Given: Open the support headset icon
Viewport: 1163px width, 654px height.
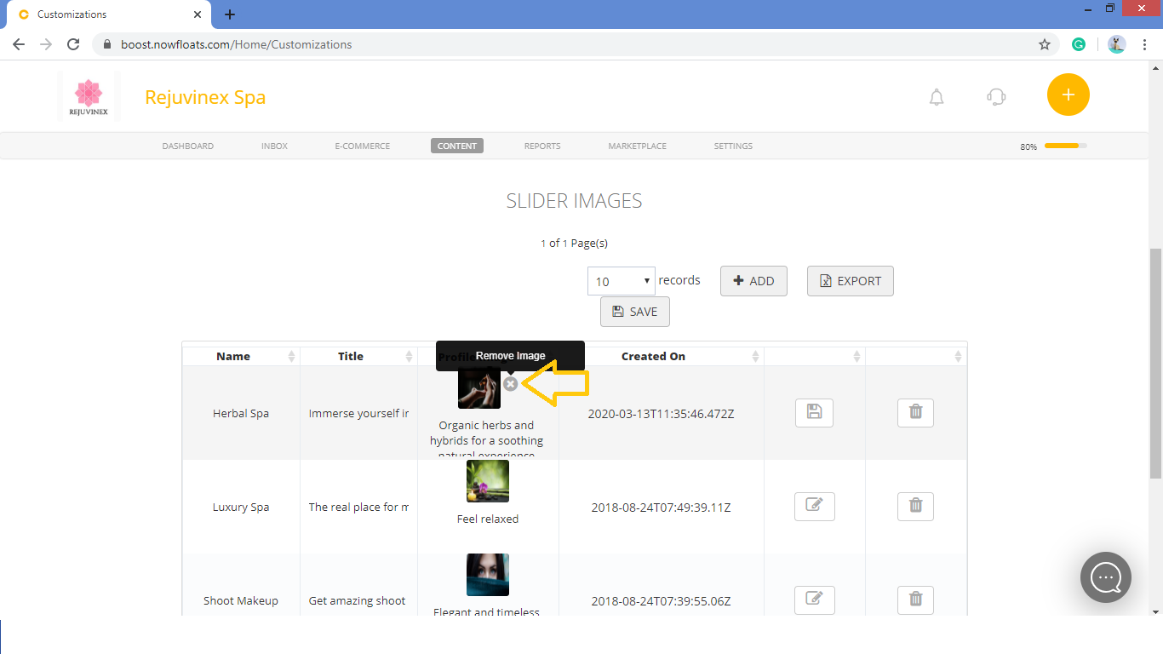Looking at the screenshot, I should 996,97.
